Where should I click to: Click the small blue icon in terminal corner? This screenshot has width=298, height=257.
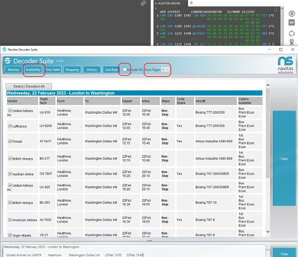tap(276, 10)
